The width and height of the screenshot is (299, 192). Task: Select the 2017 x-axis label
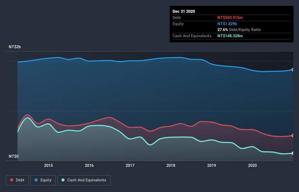tap(130, 165)
